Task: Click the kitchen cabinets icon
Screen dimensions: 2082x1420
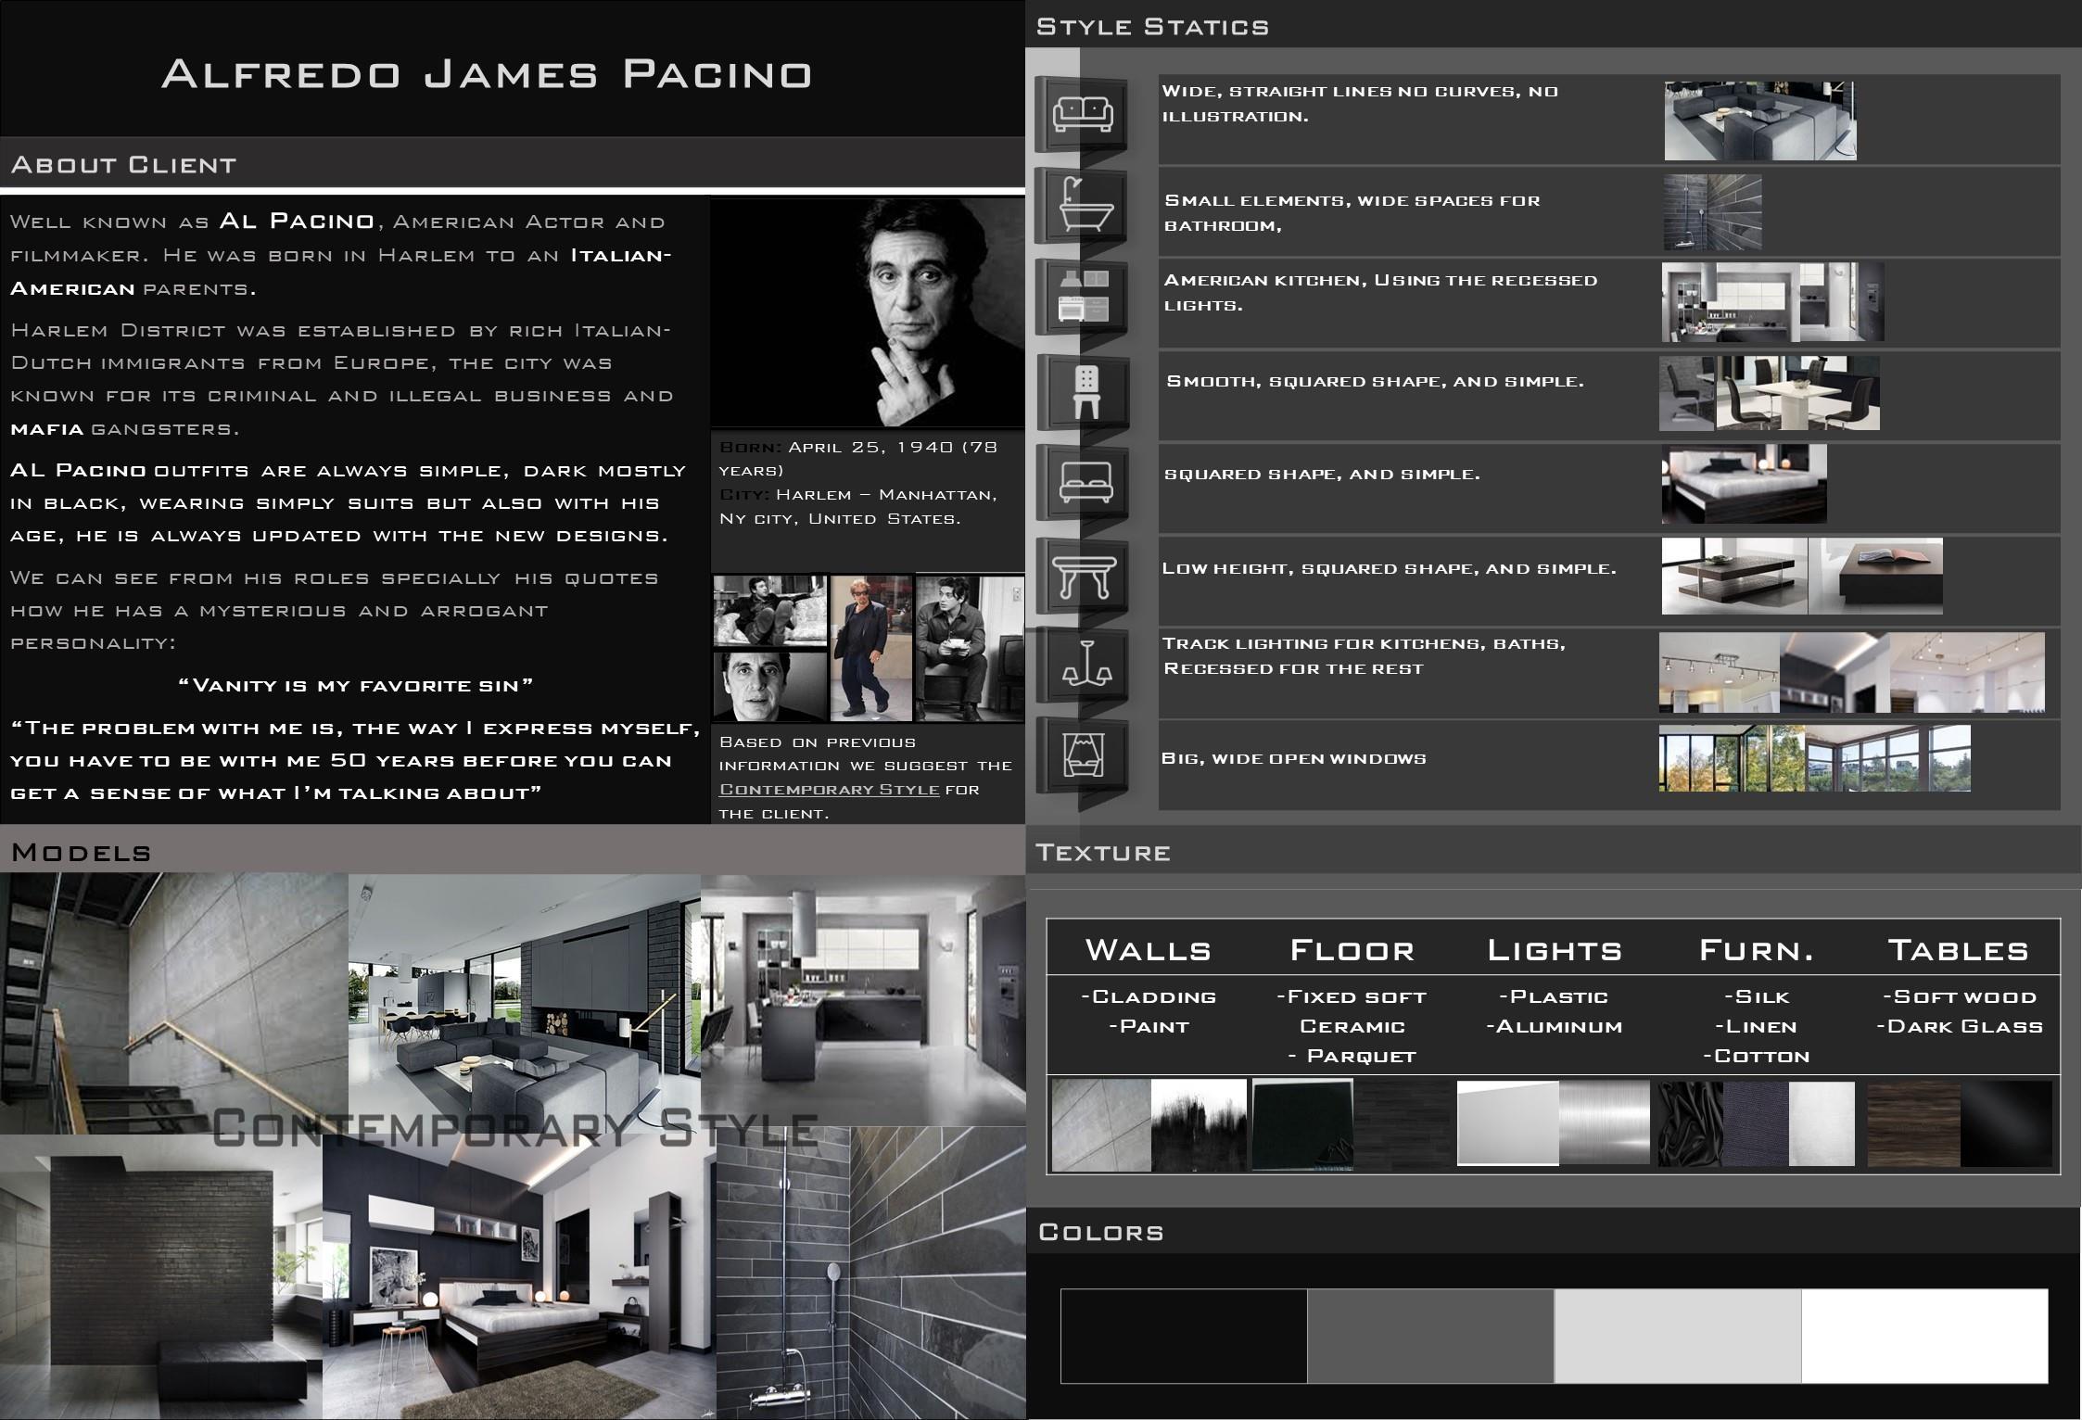Action: (x=1082, y=297)
